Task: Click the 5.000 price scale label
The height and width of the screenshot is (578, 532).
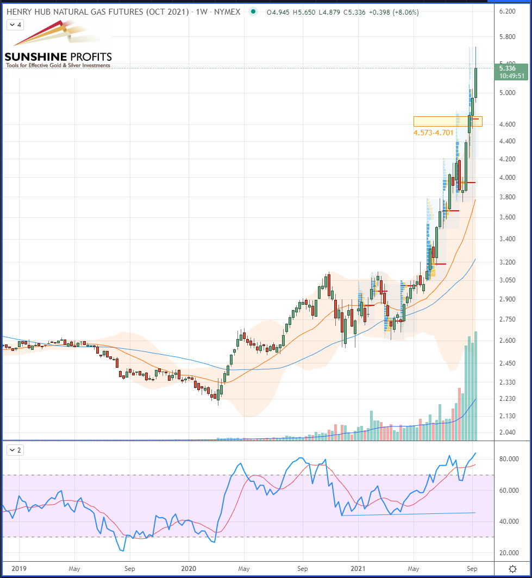Action: (x=508, y=93)
